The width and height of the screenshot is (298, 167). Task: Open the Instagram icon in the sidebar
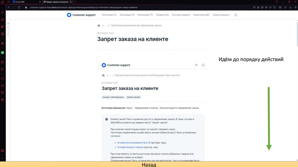[x=2, y=34]
